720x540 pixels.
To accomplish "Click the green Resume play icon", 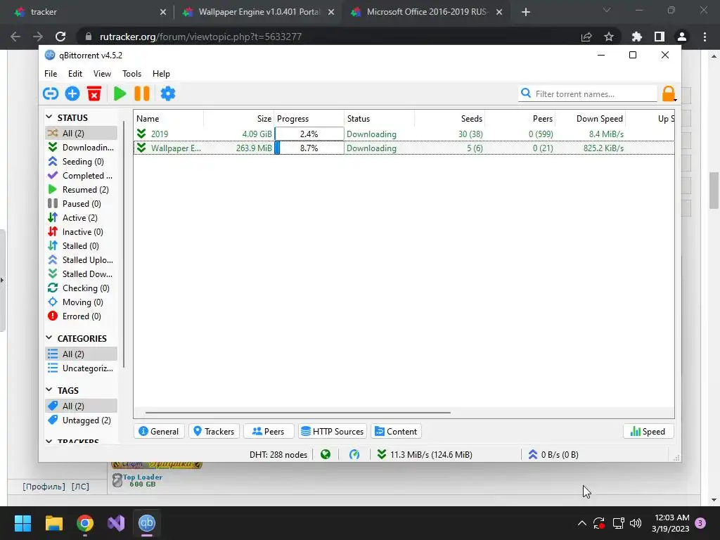I will tap(120, 94).
